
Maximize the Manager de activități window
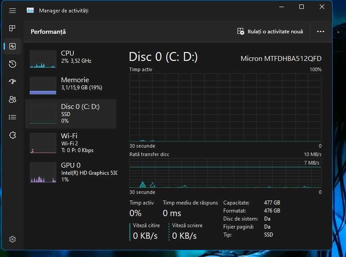(302, 7)
